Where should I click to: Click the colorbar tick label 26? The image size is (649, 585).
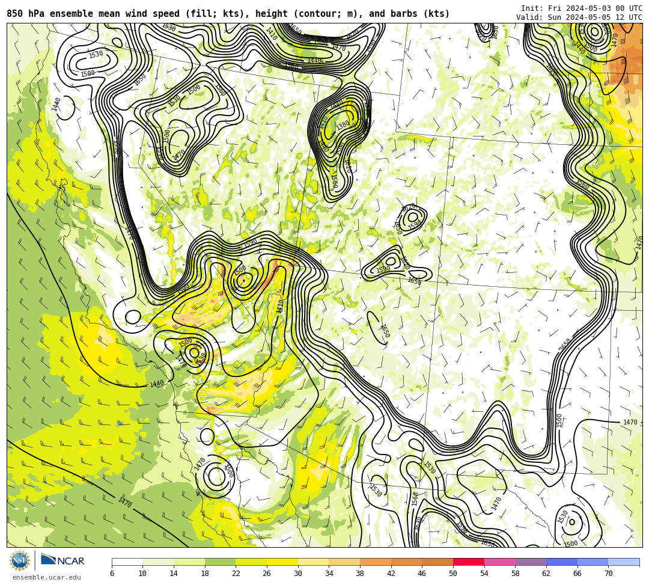(x=267, y=574)
